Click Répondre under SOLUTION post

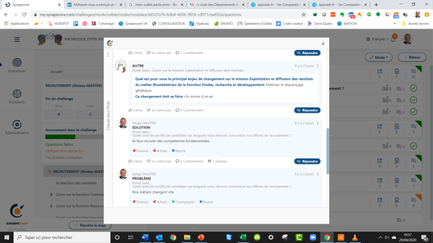307,161
